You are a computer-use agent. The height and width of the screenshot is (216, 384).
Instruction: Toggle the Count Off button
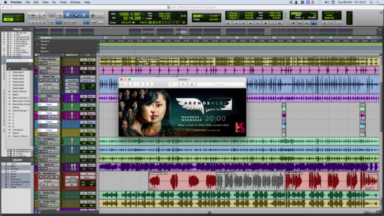296,13
